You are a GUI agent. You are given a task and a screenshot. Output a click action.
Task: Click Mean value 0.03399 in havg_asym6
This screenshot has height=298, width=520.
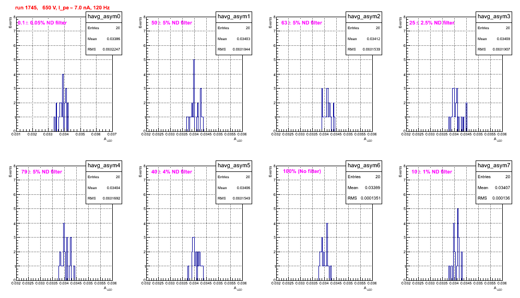[x=372, y=188]
